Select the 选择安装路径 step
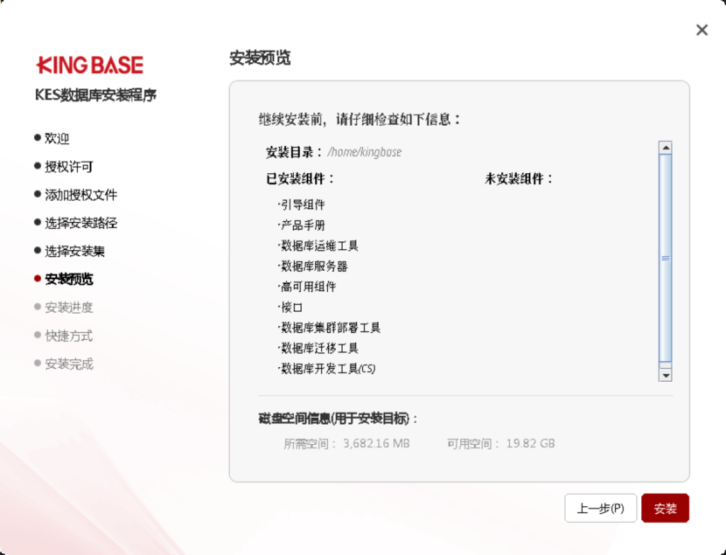Screen dimensions: 726x555 coord(80,223)
